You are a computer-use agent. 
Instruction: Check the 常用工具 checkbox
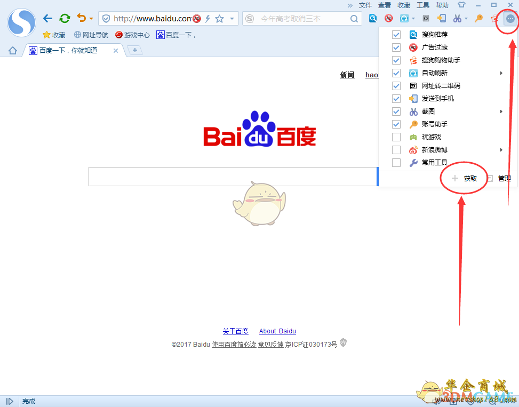pyautogui.click(x=396, y=163)
